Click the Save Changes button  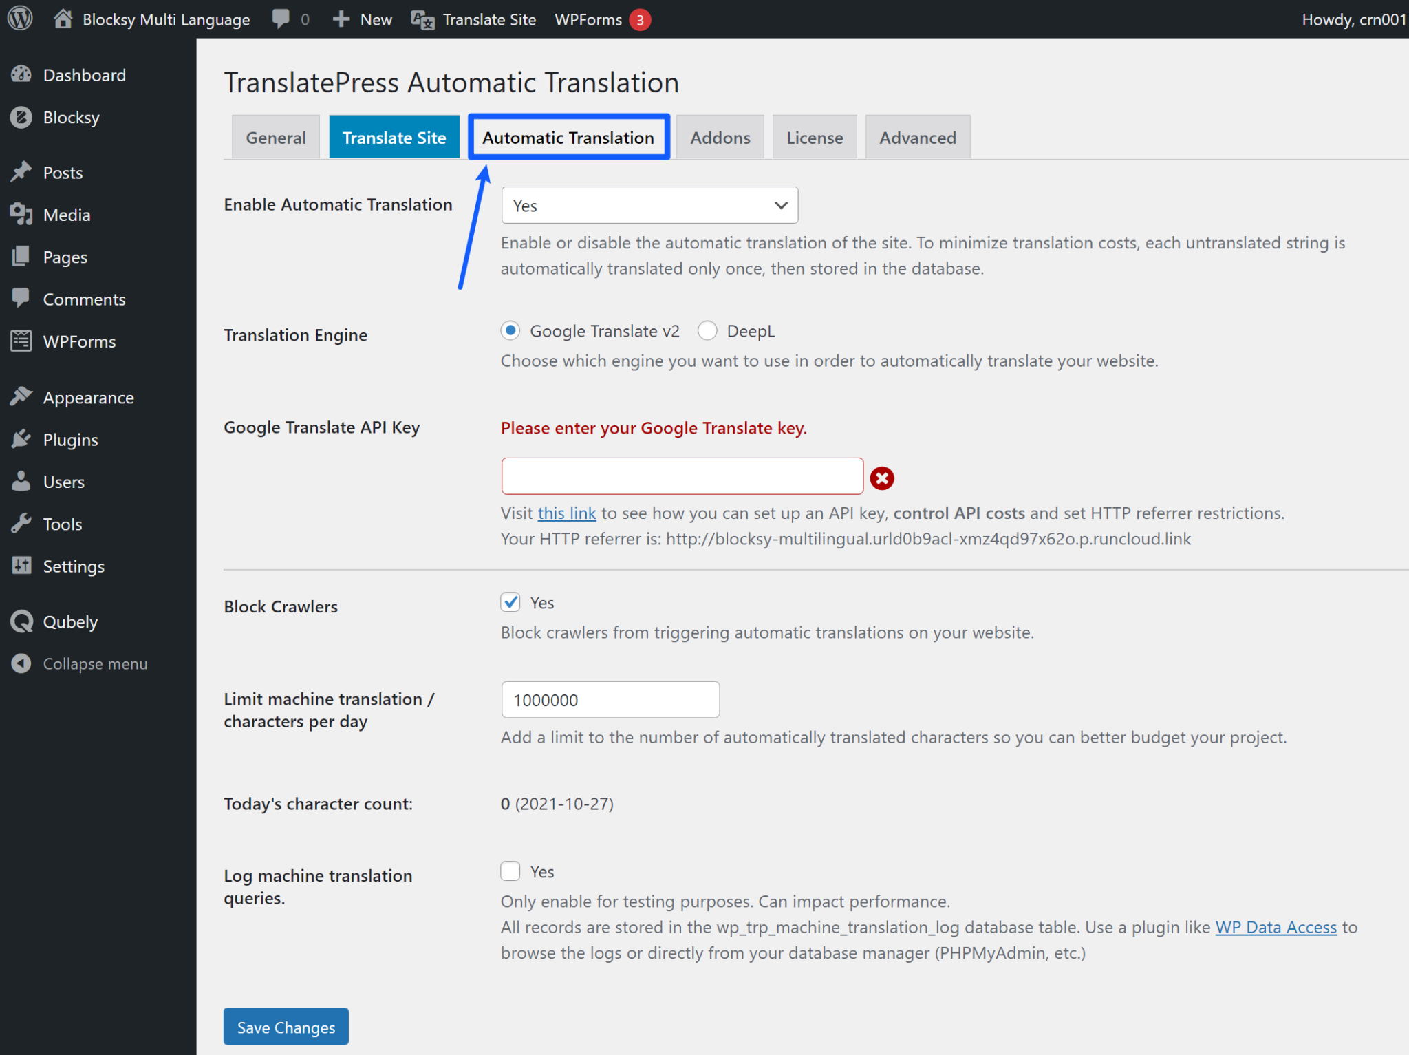tap(286, 1026)
